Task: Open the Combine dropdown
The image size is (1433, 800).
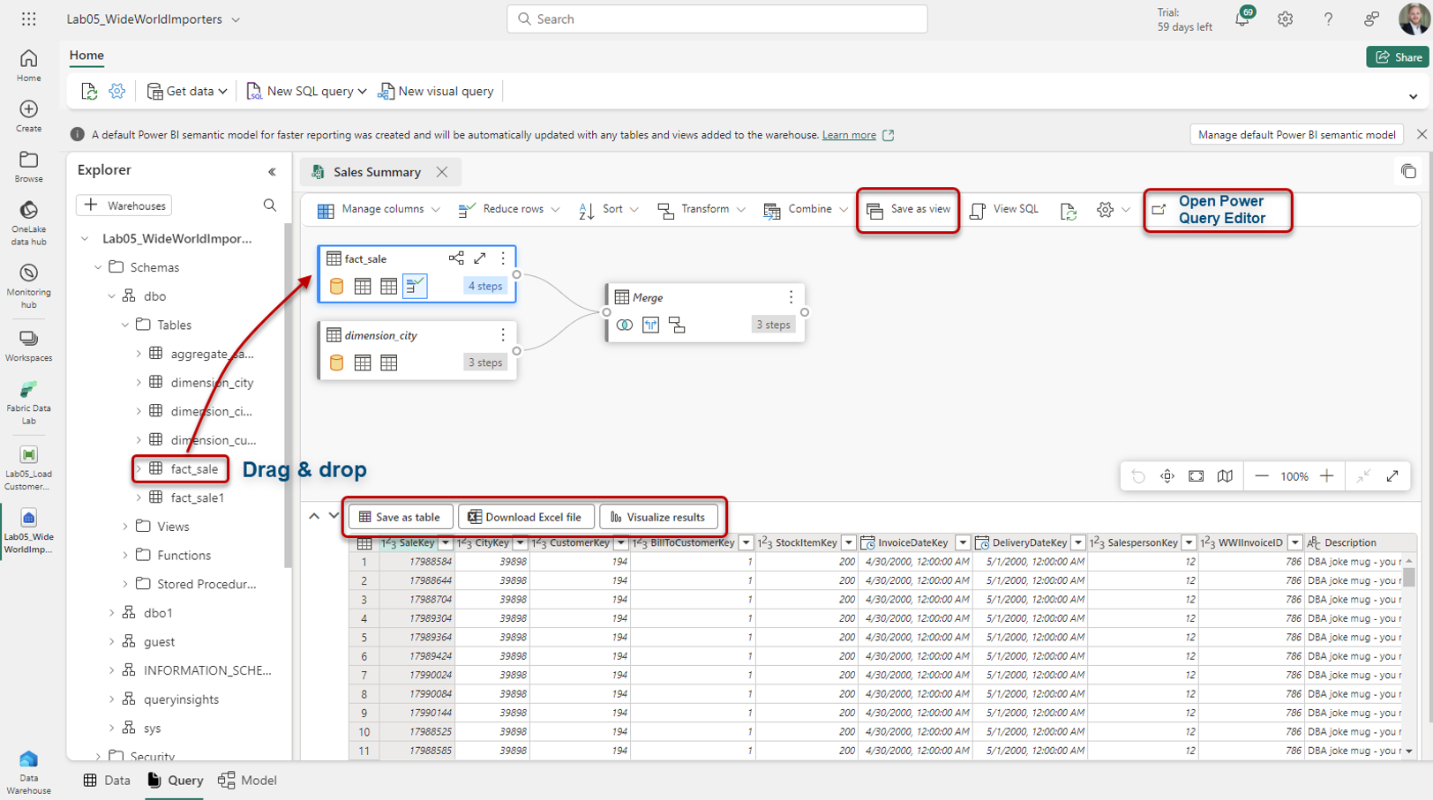Action: tap(806, 210)
